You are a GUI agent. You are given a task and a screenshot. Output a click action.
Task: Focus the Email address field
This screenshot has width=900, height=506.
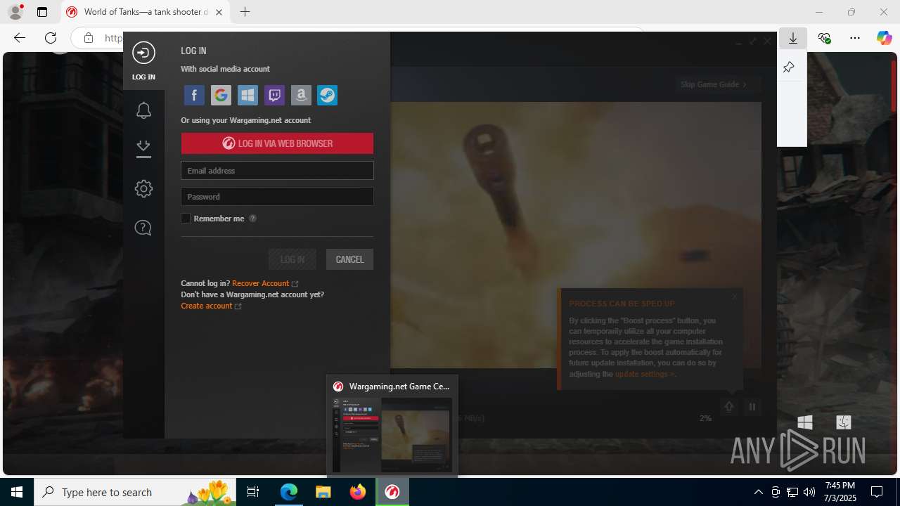point(277,171)
